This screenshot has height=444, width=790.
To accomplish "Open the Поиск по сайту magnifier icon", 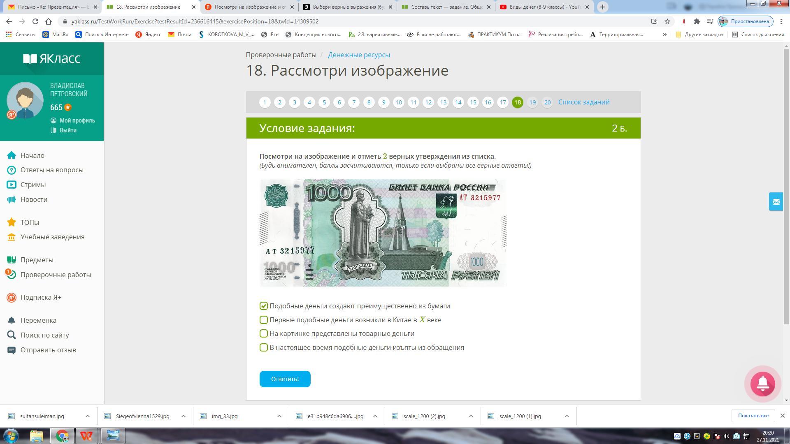I will (x=12, y=335).
